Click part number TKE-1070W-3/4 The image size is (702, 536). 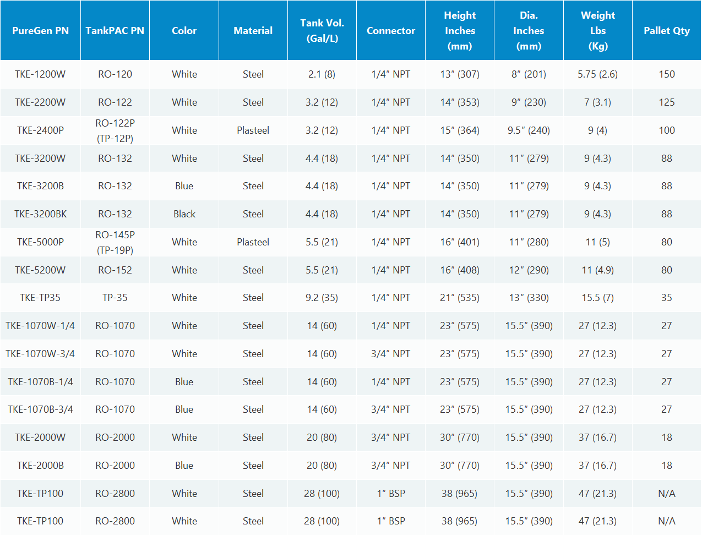pyautogui.click(x=40, y=354)
